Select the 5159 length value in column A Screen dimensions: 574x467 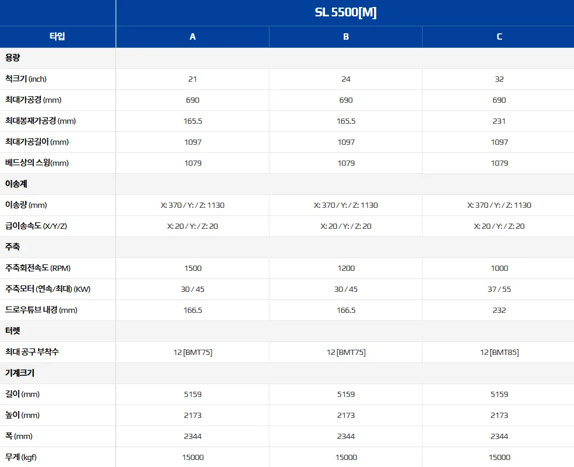click(192, 394)
